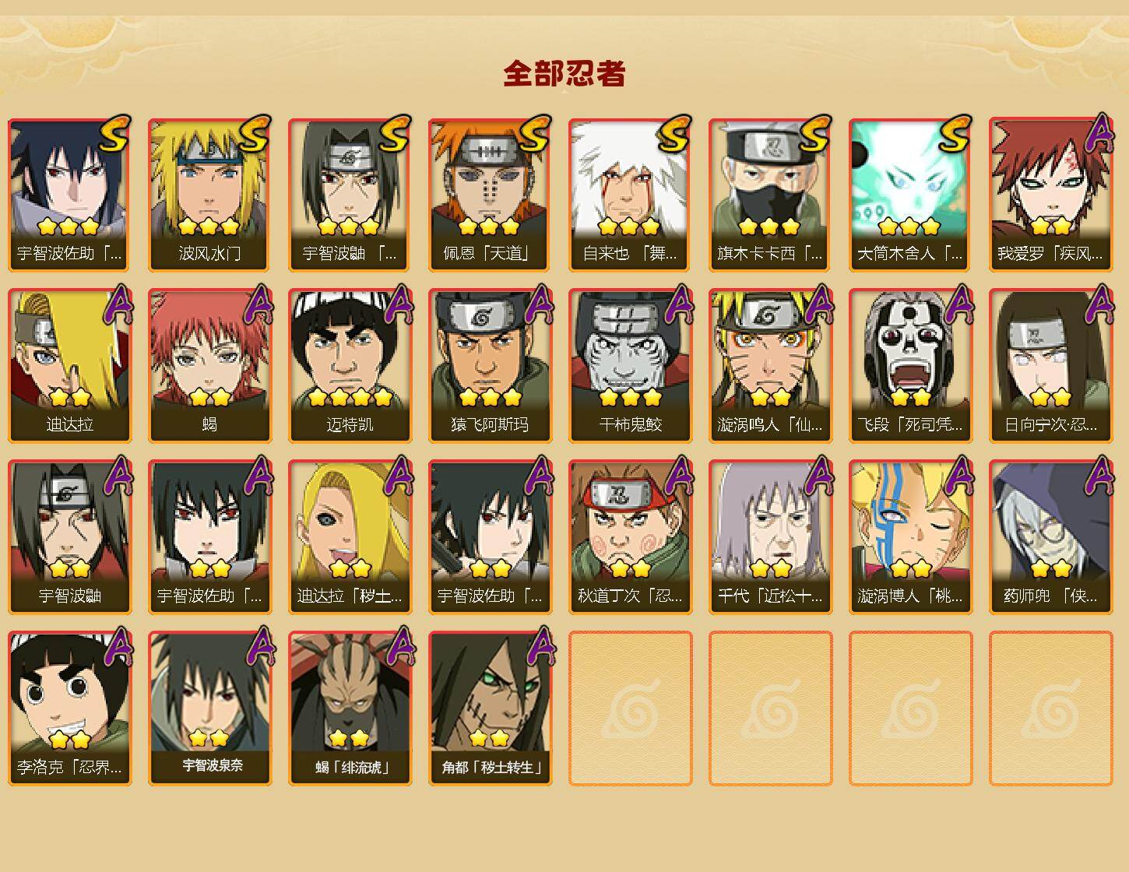Choose the 角都「秽土转生」 card
This screenshot has height=872, width=1129.
[x=490, y=708]
